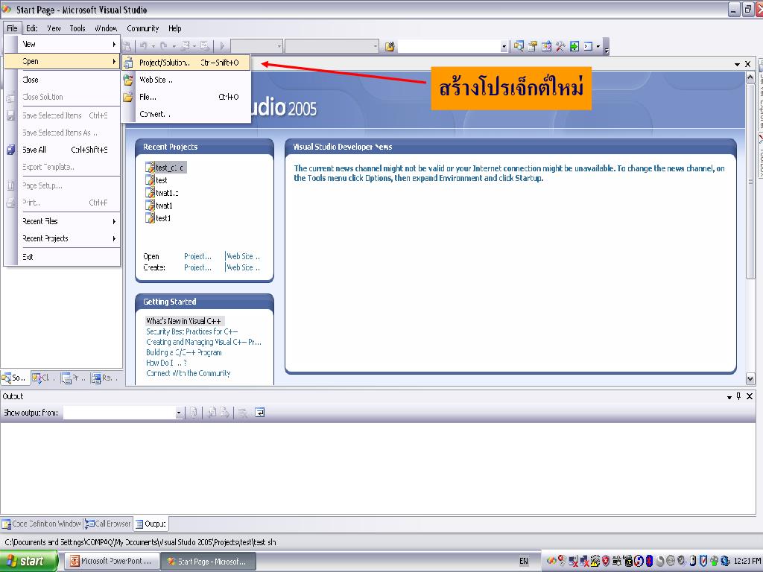Open the Tools menu
Screen dimensions: 763x572
[77, 28]
